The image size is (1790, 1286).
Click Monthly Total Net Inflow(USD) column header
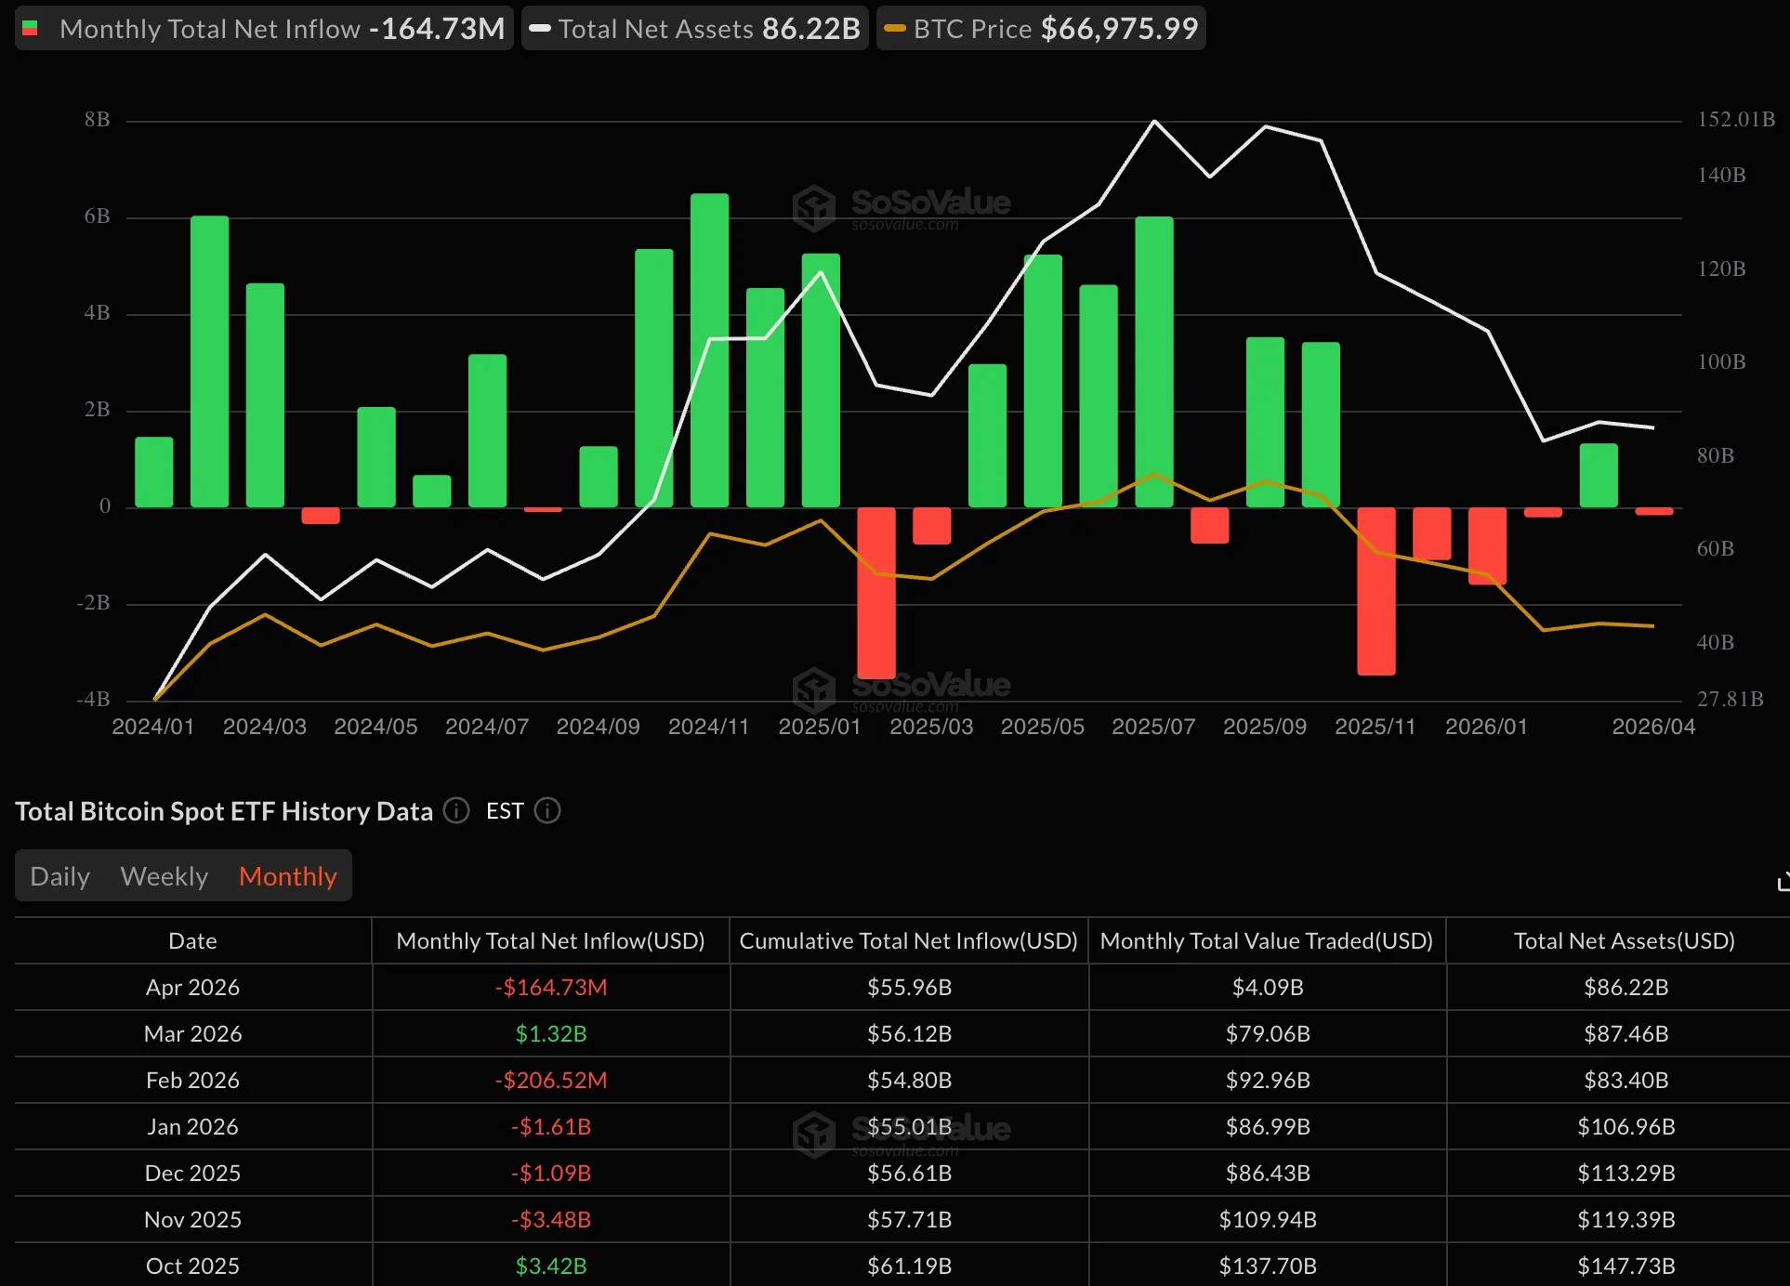point(550,940)
